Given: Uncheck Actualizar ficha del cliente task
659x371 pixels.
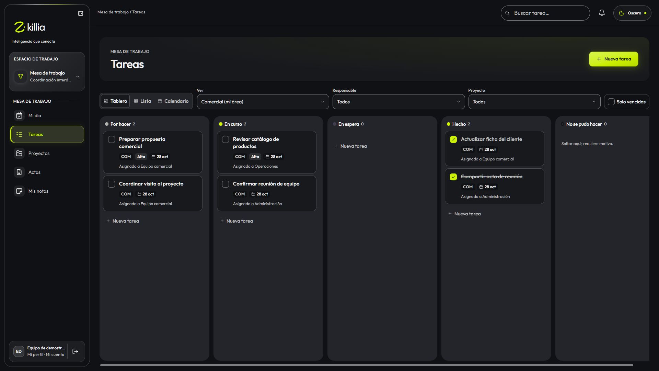Looking at the screenshot, I should 453,139.
